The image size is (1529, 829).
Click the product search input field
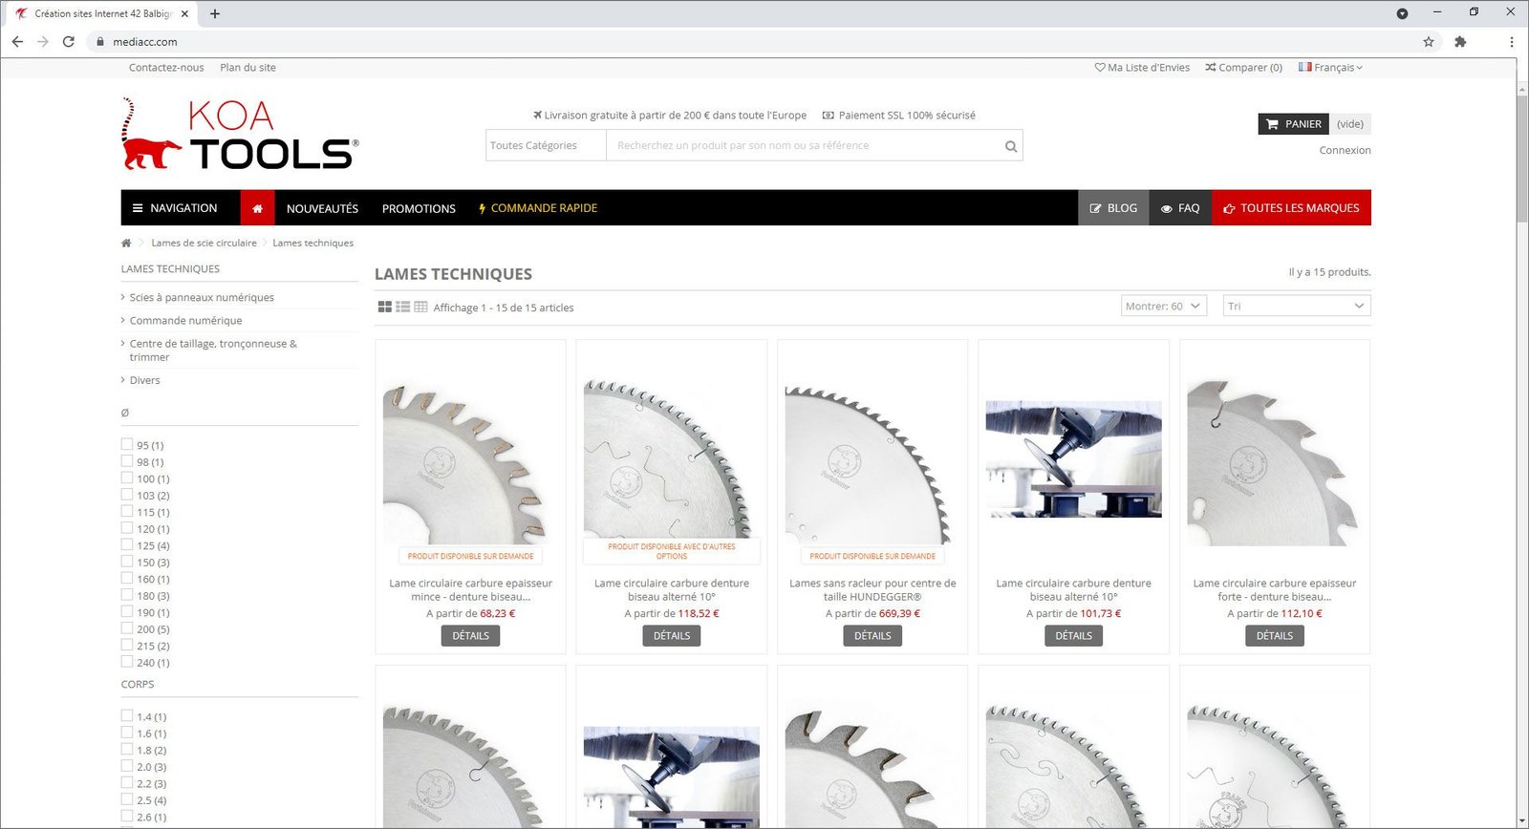[x=804, y=145]
